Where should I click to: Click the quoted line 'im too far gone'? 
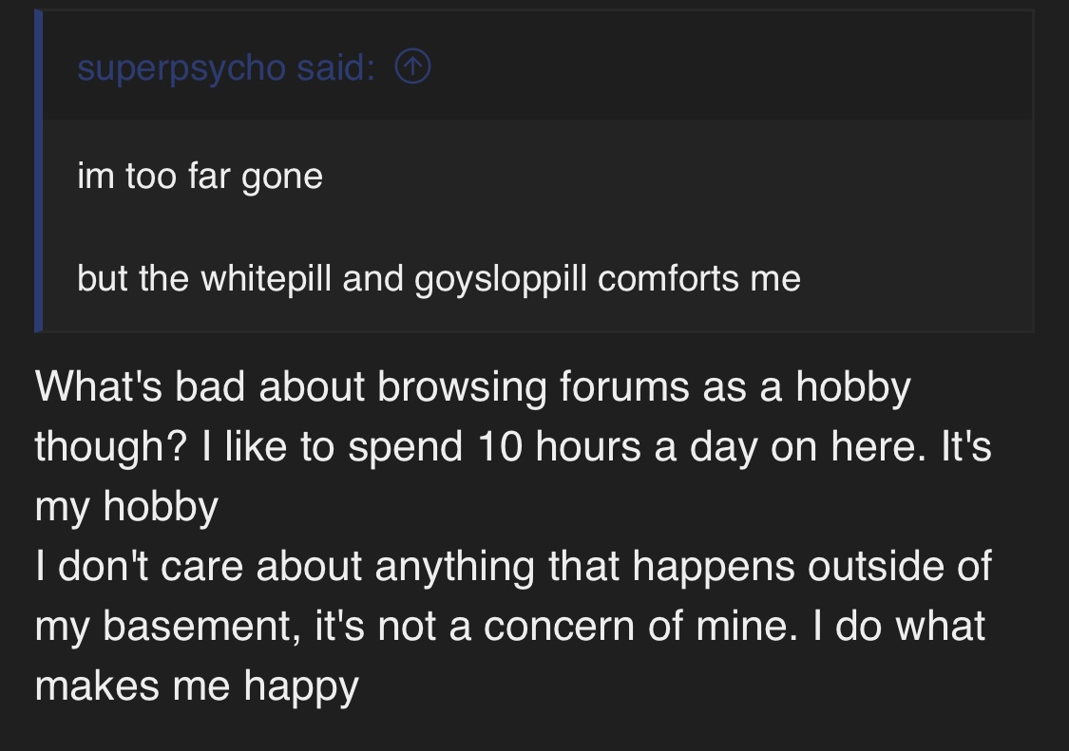(x=200, y=176)
